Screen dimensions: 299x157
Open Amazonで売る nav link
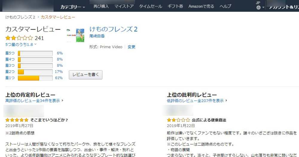pos(201,6)
